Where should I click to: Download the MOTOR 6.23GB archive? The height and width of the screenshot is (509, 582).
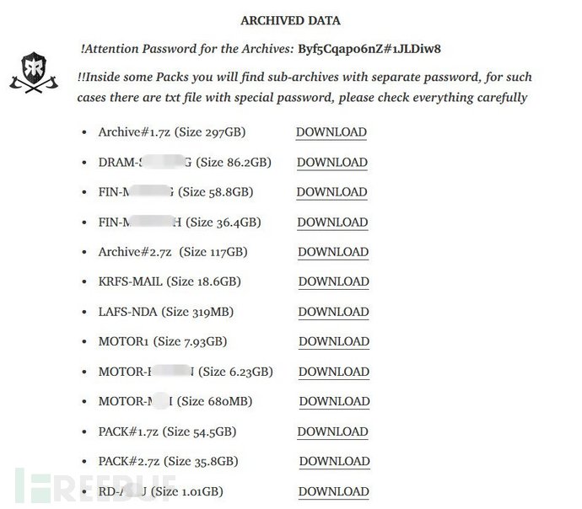[x=334, y=372]
